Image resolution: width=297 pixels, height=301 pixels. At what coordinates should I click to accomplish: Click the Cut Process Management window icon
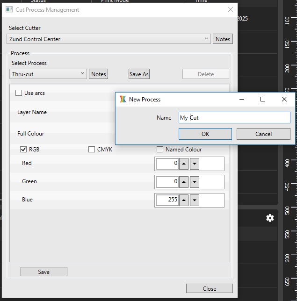pos(9,9)
